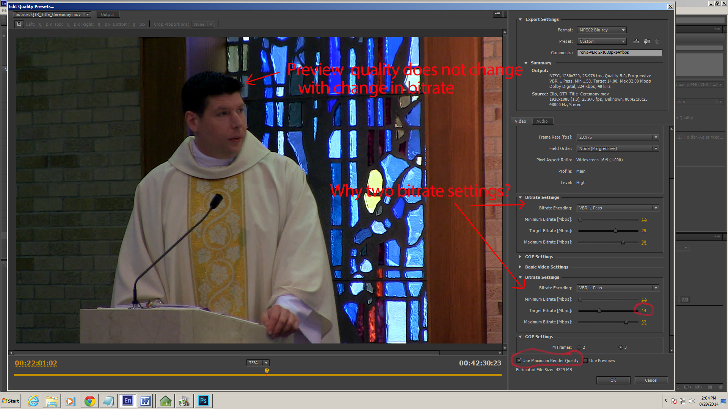Open Photoshop from the taskbar
Viewport: 728px width, 409px height.
point(203,401)
